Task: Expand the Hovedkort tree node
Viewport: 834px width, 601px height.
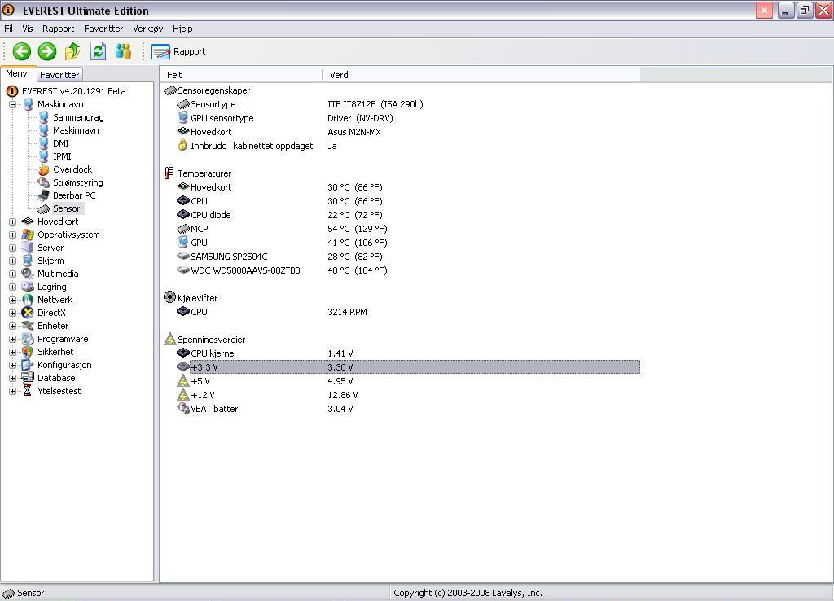Action: (x=13, y=222)
